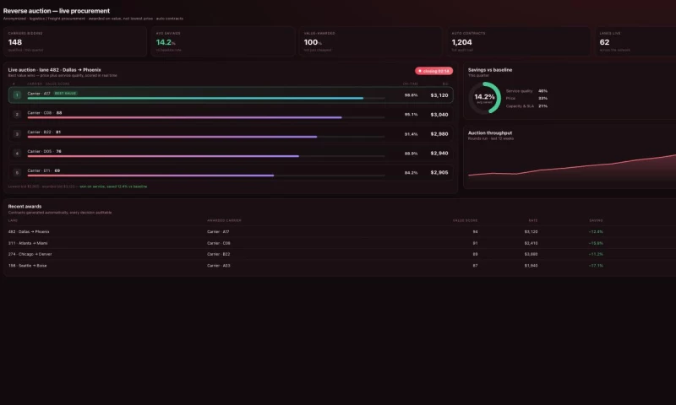
Task: Click the Capacity & SLA 21% legend entry
Action: (526, 105)
